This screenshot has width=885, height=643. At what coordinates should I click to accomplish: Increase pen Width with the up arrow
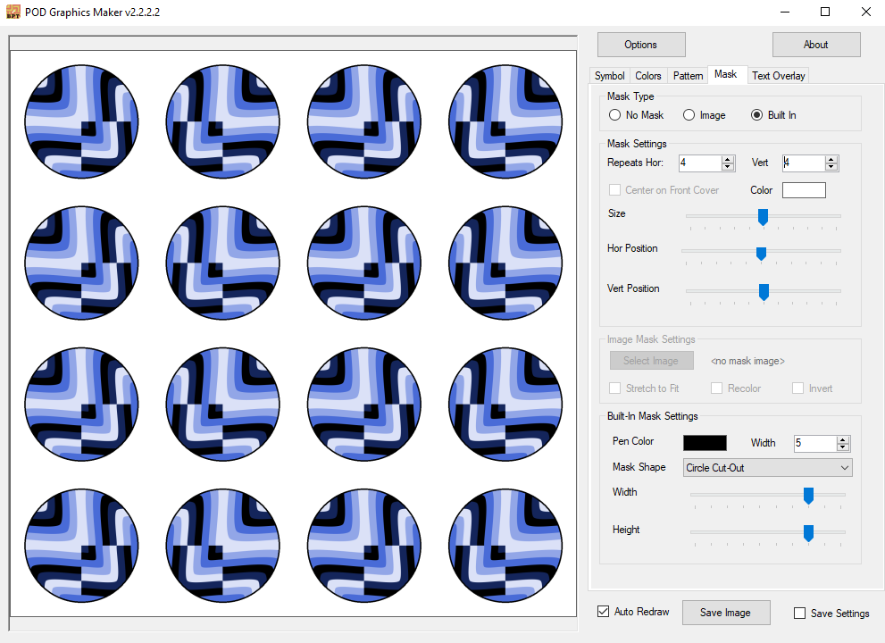pos(843,440)
